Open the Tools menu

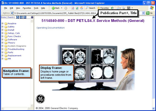point(36,8)
